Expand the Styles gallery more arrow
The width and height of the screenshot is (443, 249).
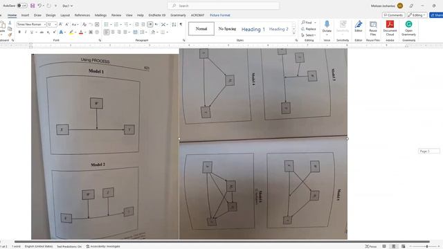293,33
